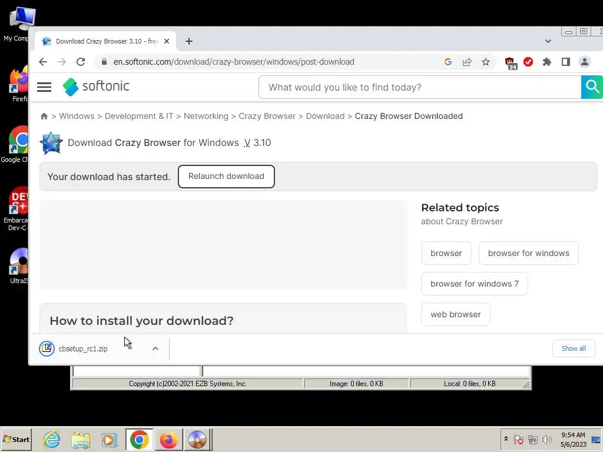Click the address bar URL
The width and height of the screenshot is (603, 452).
(x=233, y=62)
